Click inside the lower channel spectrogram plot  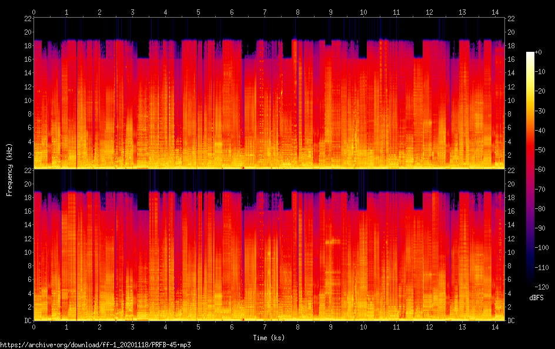(x=269, y=245)
